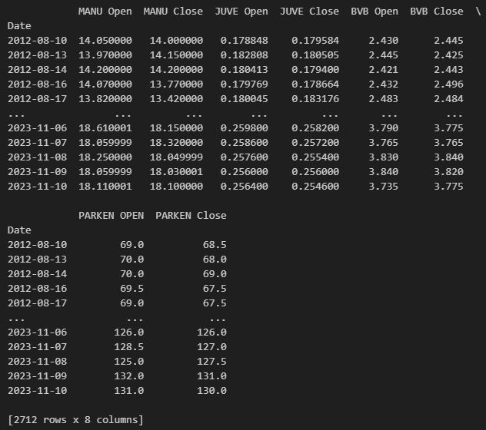Click the value 0.180413
The width and height of the screenshot is (486, 430).
coord(245,70)
